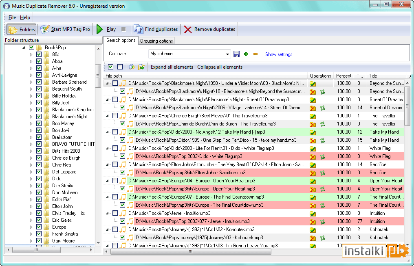Add a new scheme with green plus
The image size is (414, 266).
[246, 54]
